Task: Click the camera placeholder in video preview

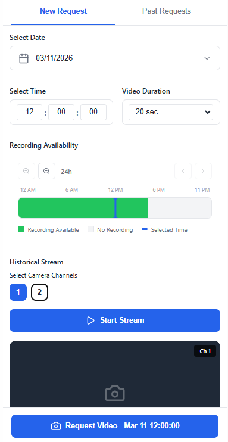Action: (115, 393)
